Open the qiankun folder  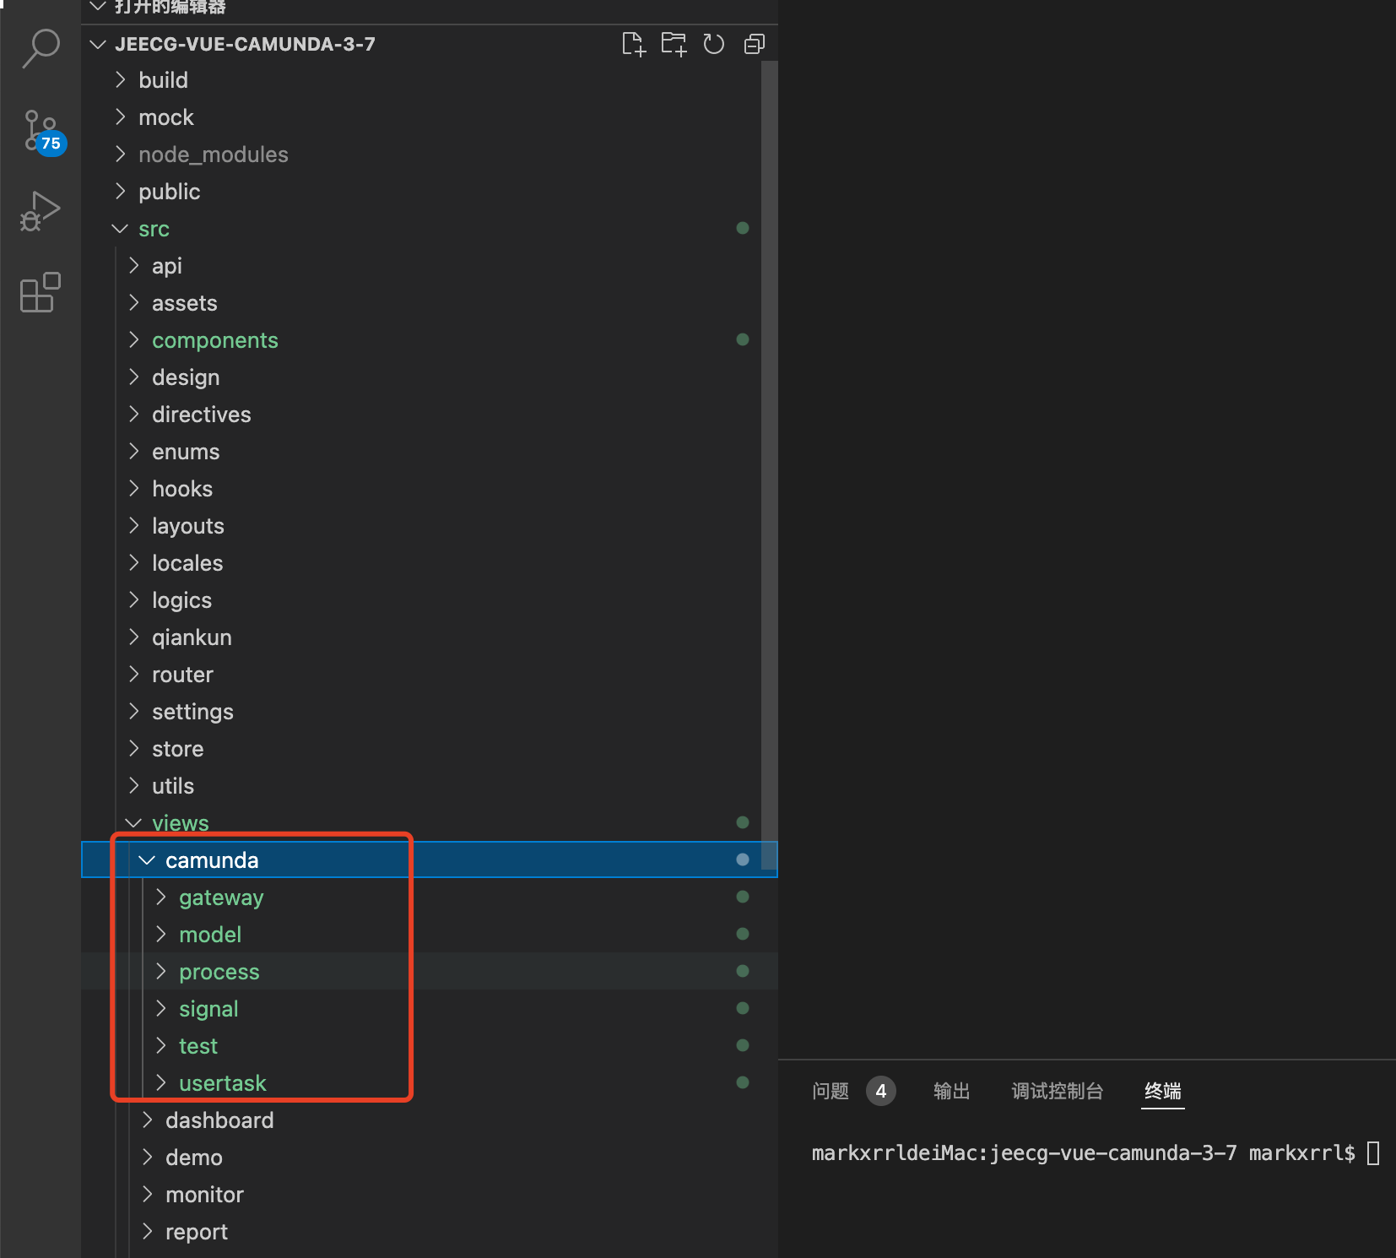(429, 637)
